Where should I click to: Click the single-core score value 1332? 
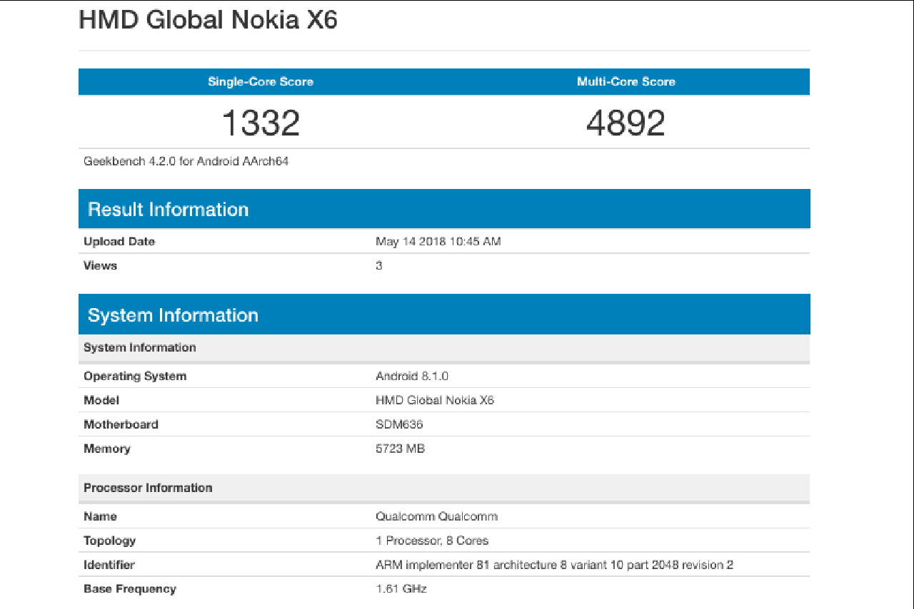(x=261, y=123)
